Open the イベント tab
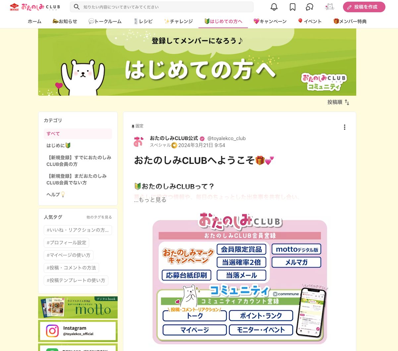 click(310, 21)
